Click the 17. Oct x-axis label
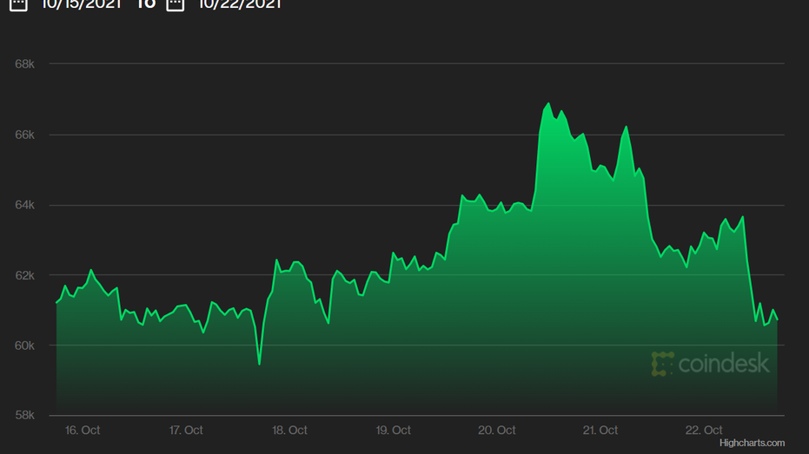This screenshot has width=809, height=454. tap(186, 430)
